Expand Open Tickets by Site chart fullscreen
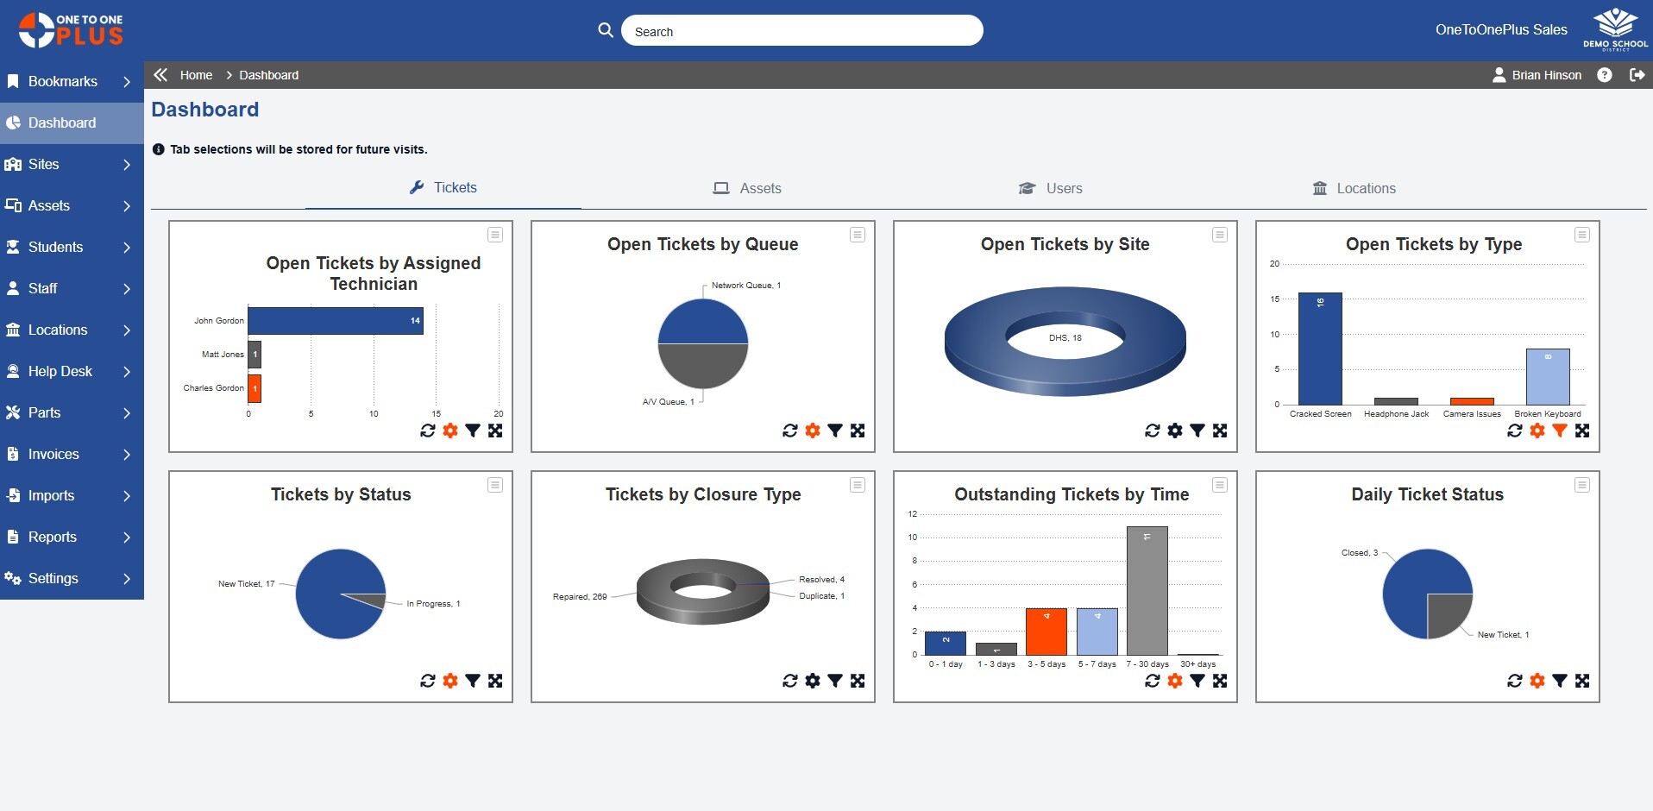The height and width of the screenshot is (811, 1653). [x=1220, y=431]
